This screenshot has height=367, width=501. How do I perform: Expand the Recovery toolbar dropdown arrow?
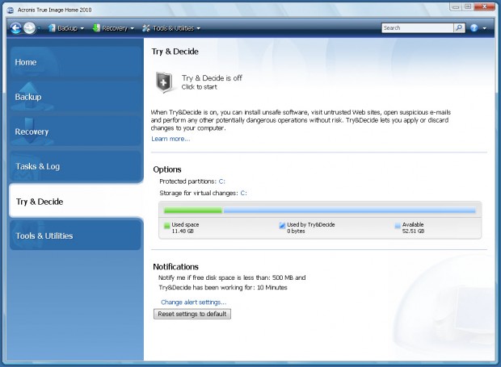pos(133,28)
